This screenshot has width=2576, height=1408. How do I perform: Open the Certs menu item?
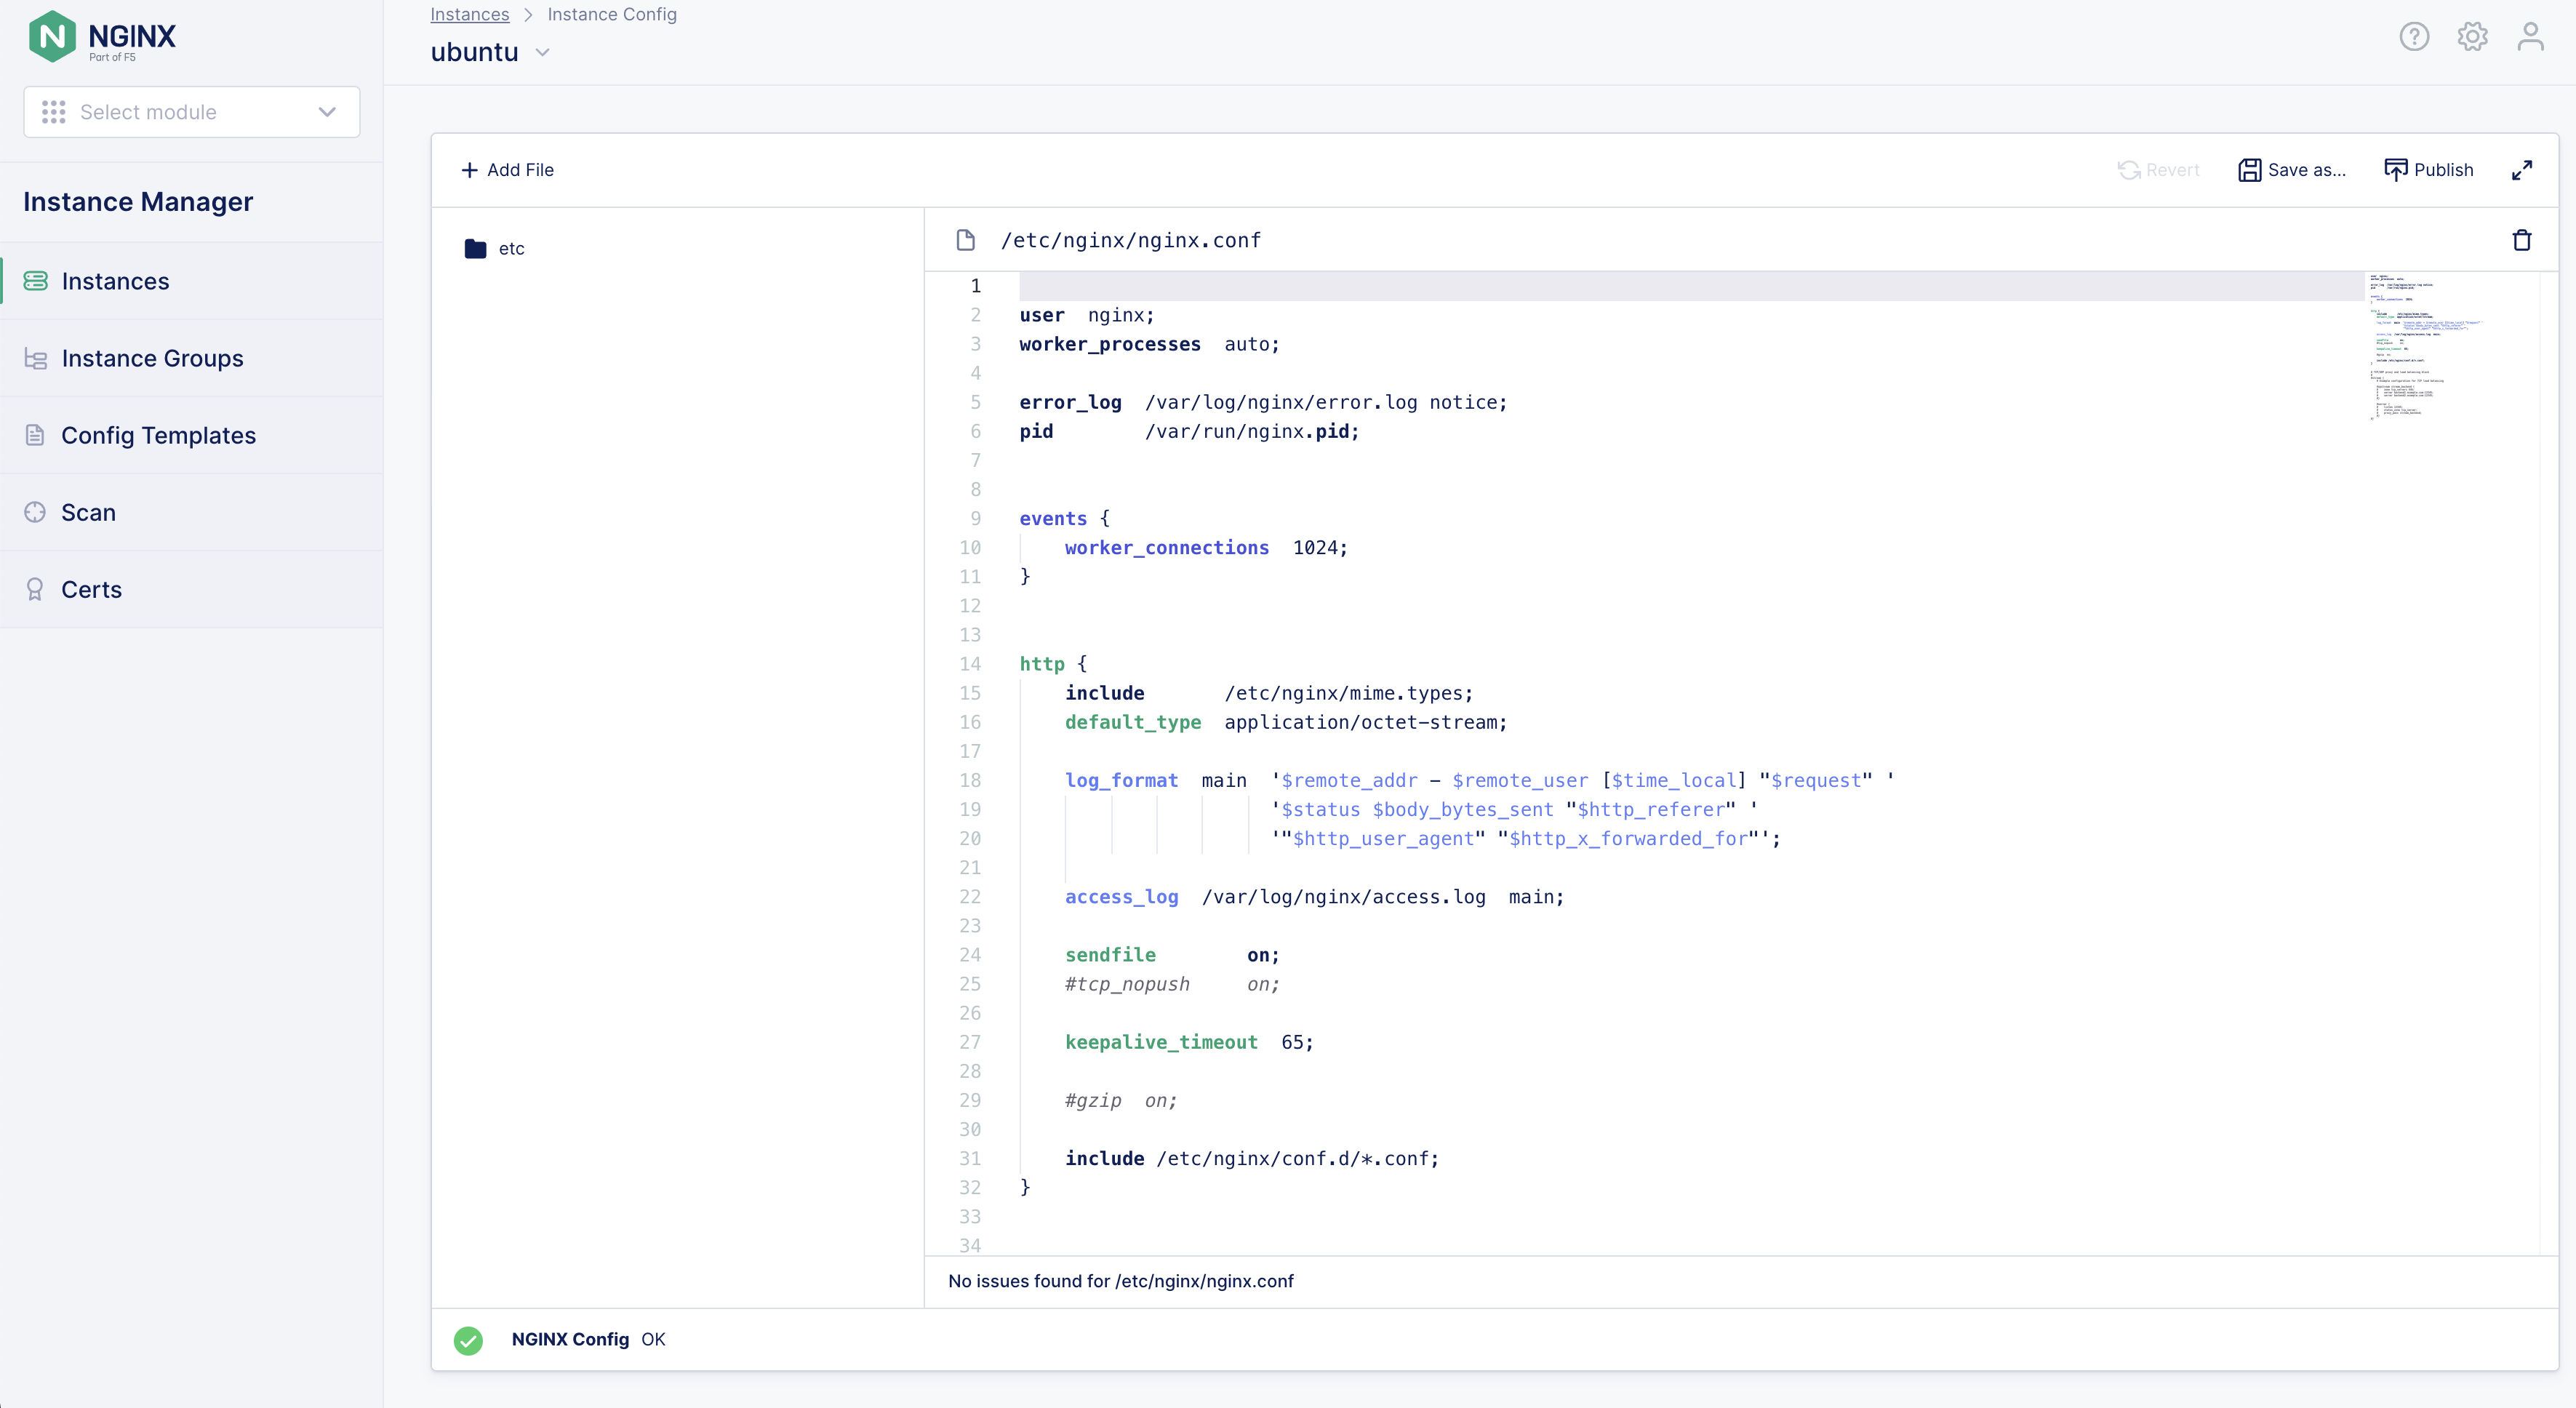pyautogui.click(x=192, y=589)
